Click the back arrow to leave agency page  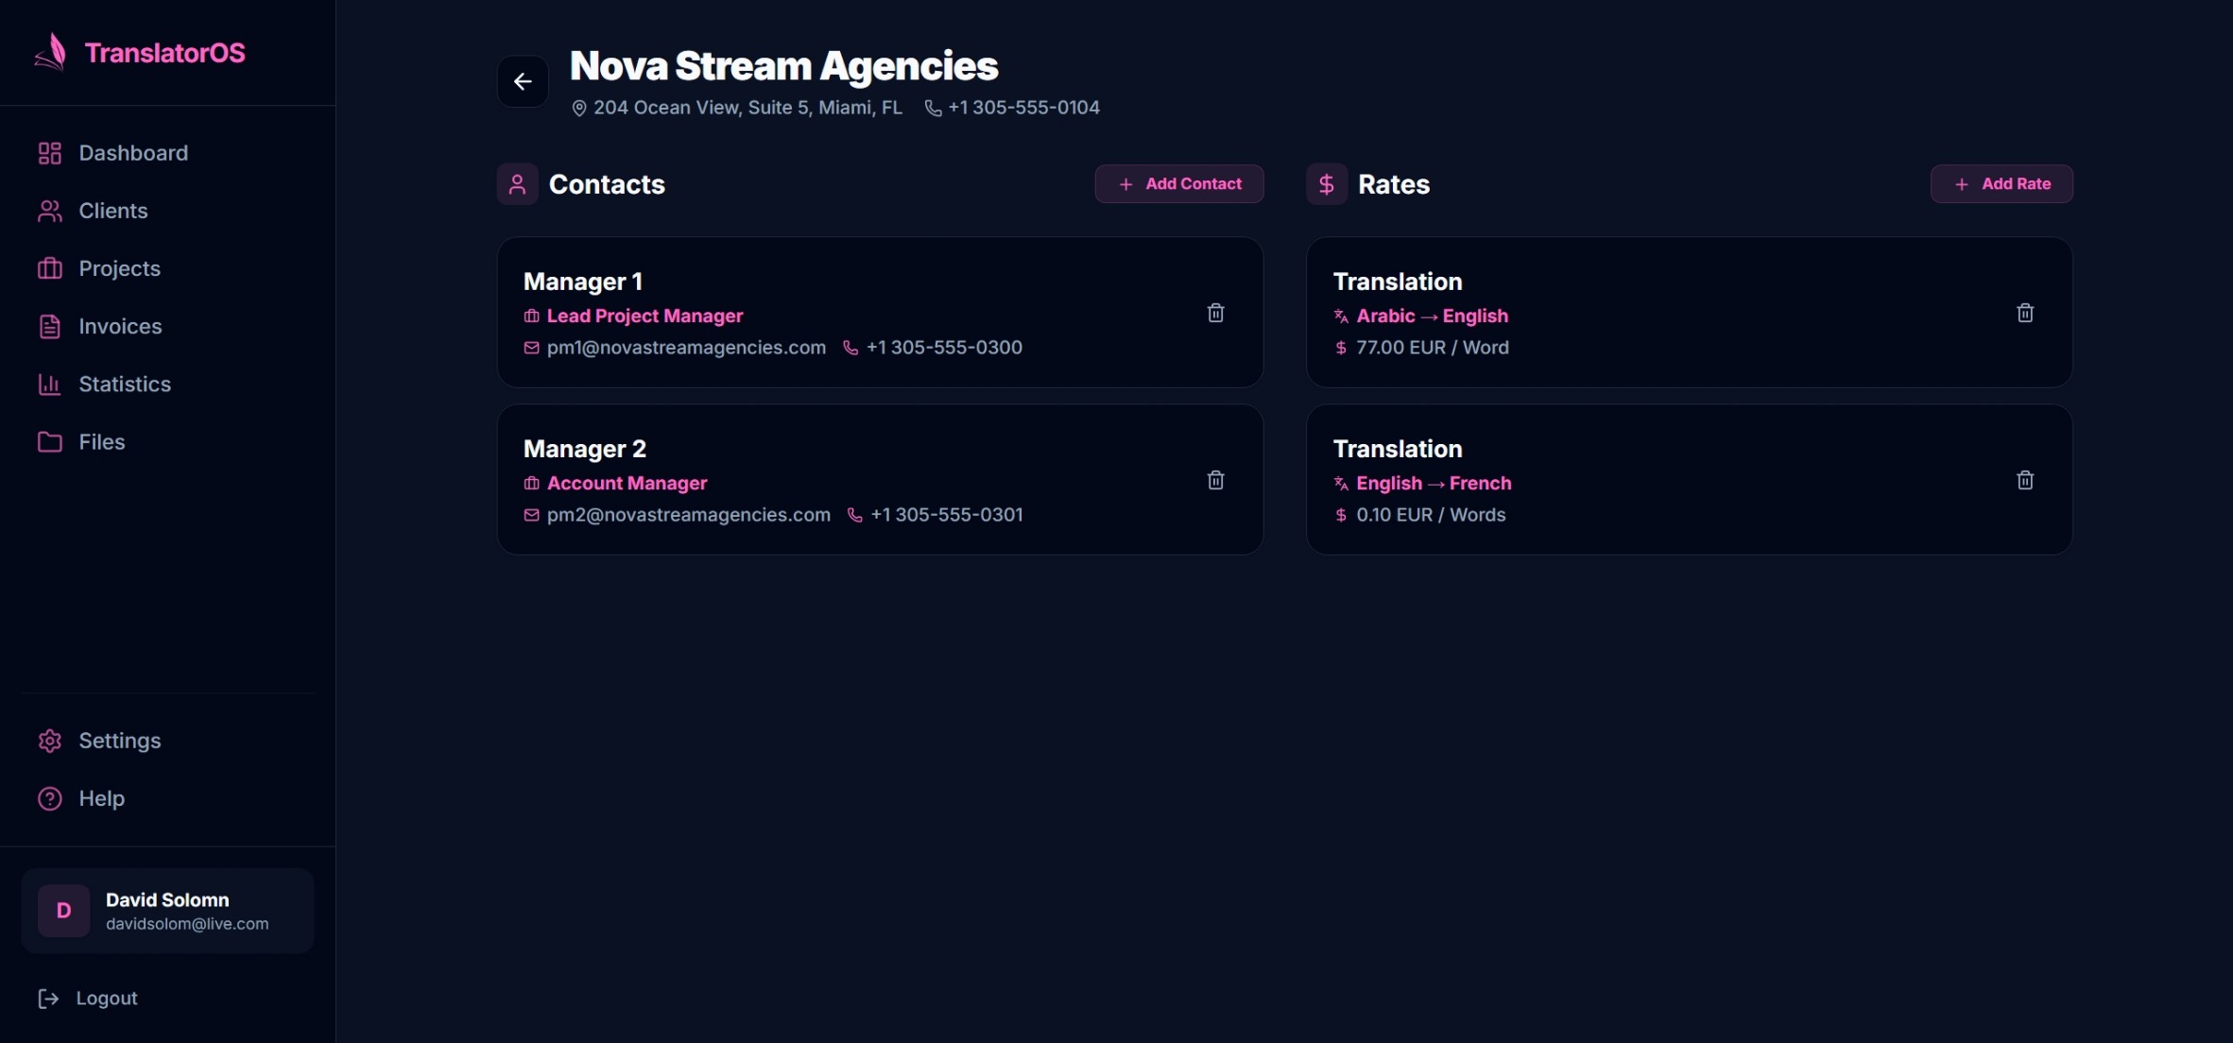[x=523, y=81]
